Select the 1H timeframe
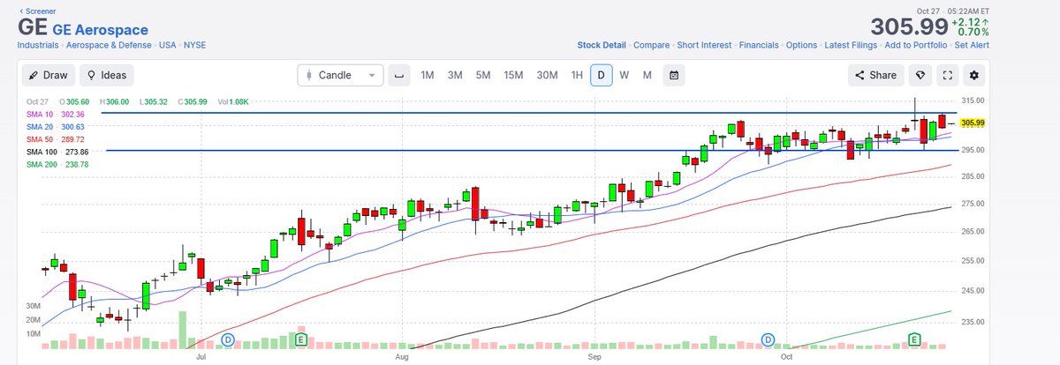 (x=577, y=75)
